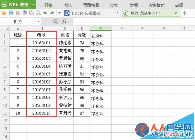This screenshot has height=140, width=195.
Task: Select the score cell 78
Action: click(82, 43)
